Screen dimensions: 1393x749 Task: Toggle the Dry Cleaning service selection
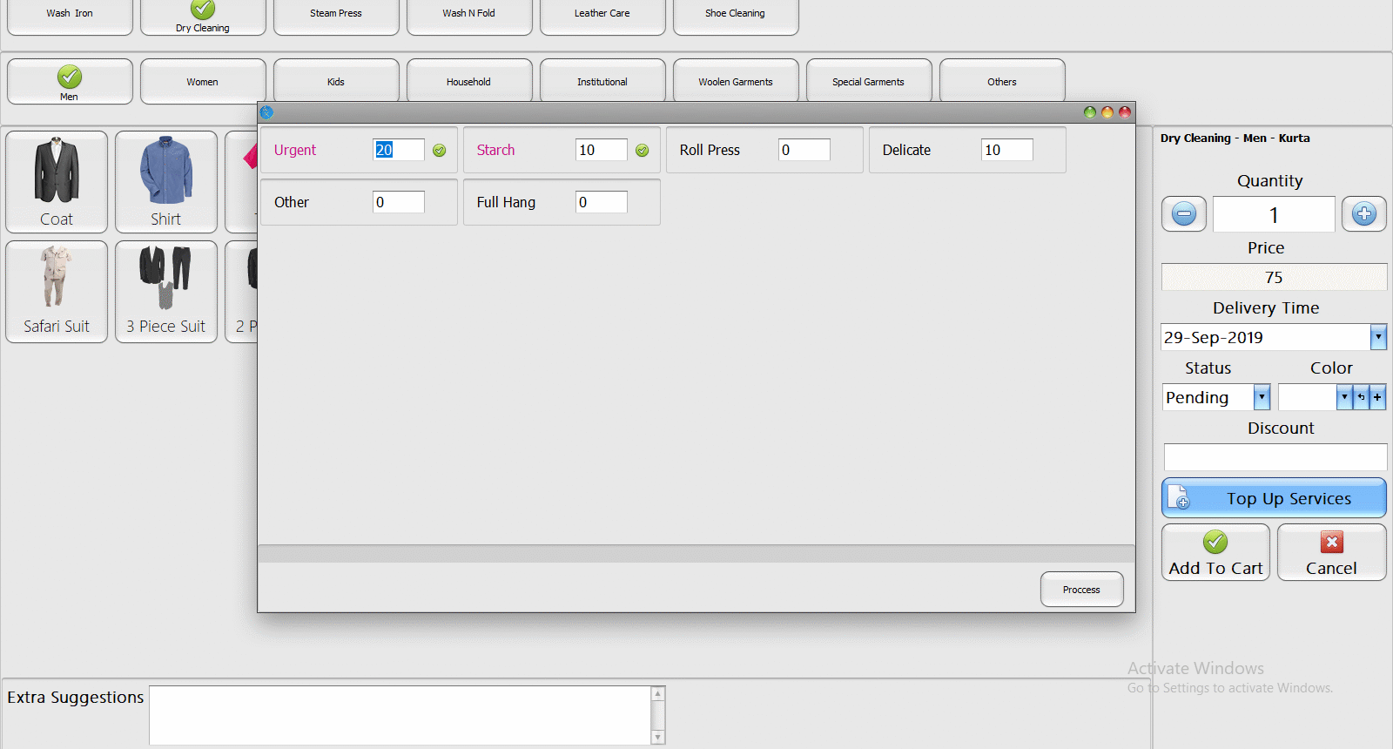pos(203,17)
